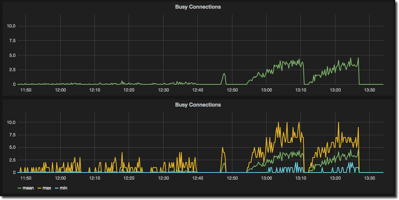This screenshot has height=200, width=399.
Task: Click the green color line beside mean legend
Action: coord(20,188)
